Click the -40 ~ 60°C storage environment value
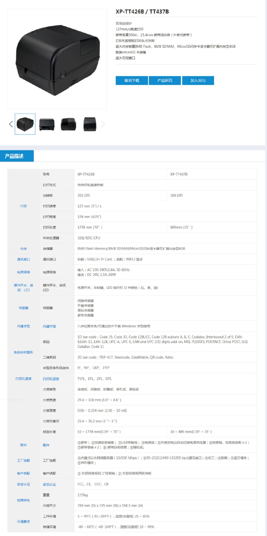Image resolution: width=267 pixels, height=536 pixels. (116, 527)
